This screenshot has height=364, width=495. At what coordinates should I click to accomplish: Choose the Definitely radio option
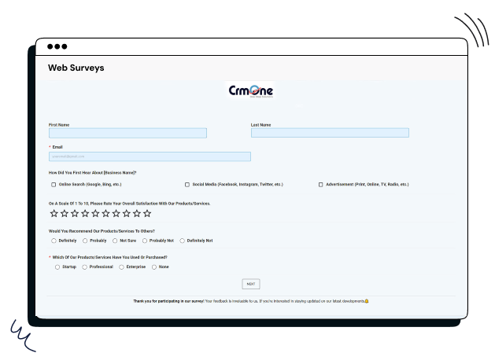54,241
